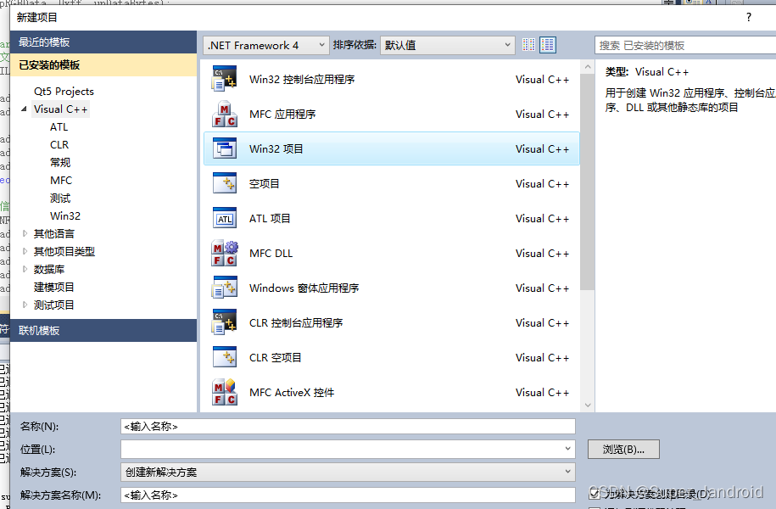
Task: Toggle 为解决方案创建目录 checkbox
Action: 595,494
